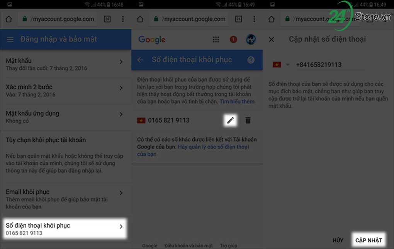The image size is (394, 249).
Task: Expand the Mật khẩu ứng dụng chevron
Action: coord(121,114)
